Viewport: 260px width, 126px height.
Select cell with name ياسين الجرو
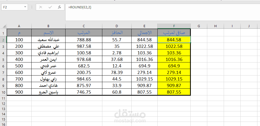coord(48,92)
